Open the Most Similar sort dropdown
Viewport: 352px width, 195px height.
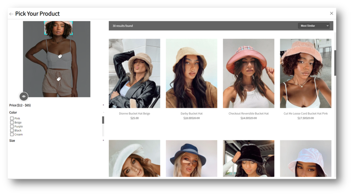[313, 26]
